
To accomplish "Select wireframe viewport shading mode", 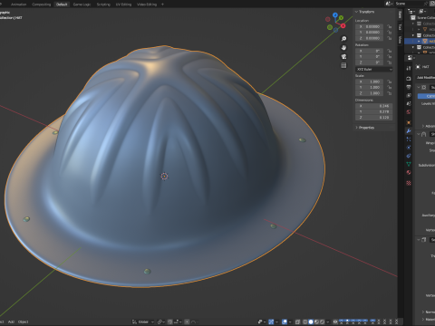I will [x=304, y=321].
